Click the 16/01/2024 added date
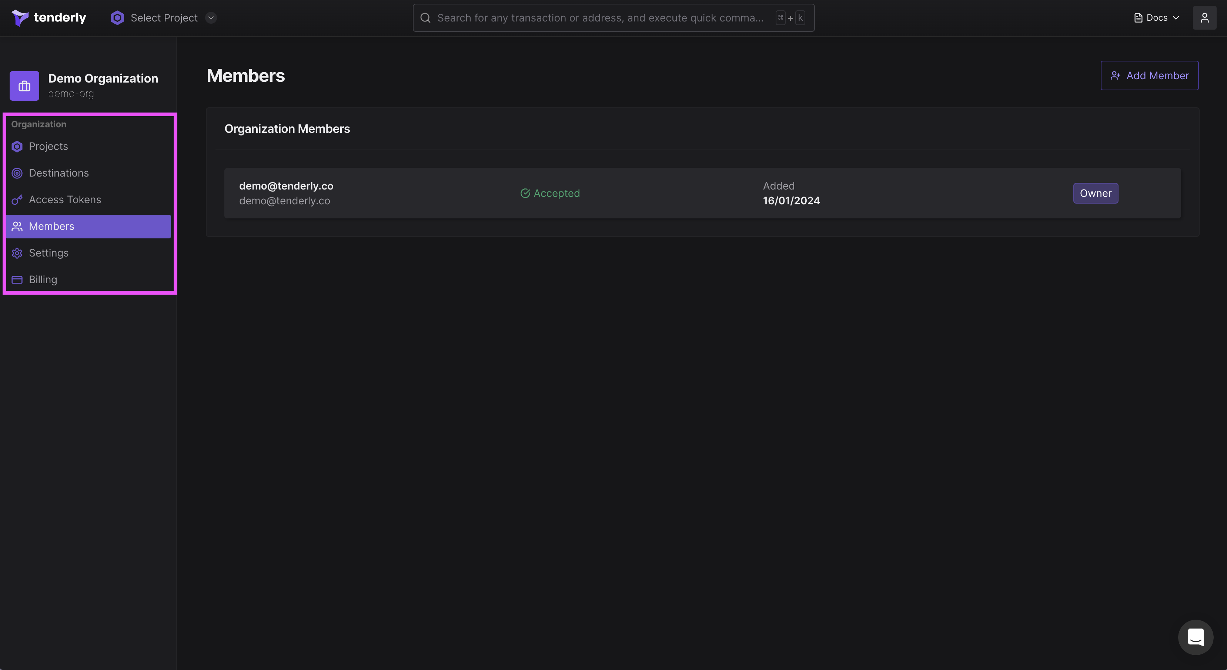Screen dimensions: 1227x670 point(791,201)
